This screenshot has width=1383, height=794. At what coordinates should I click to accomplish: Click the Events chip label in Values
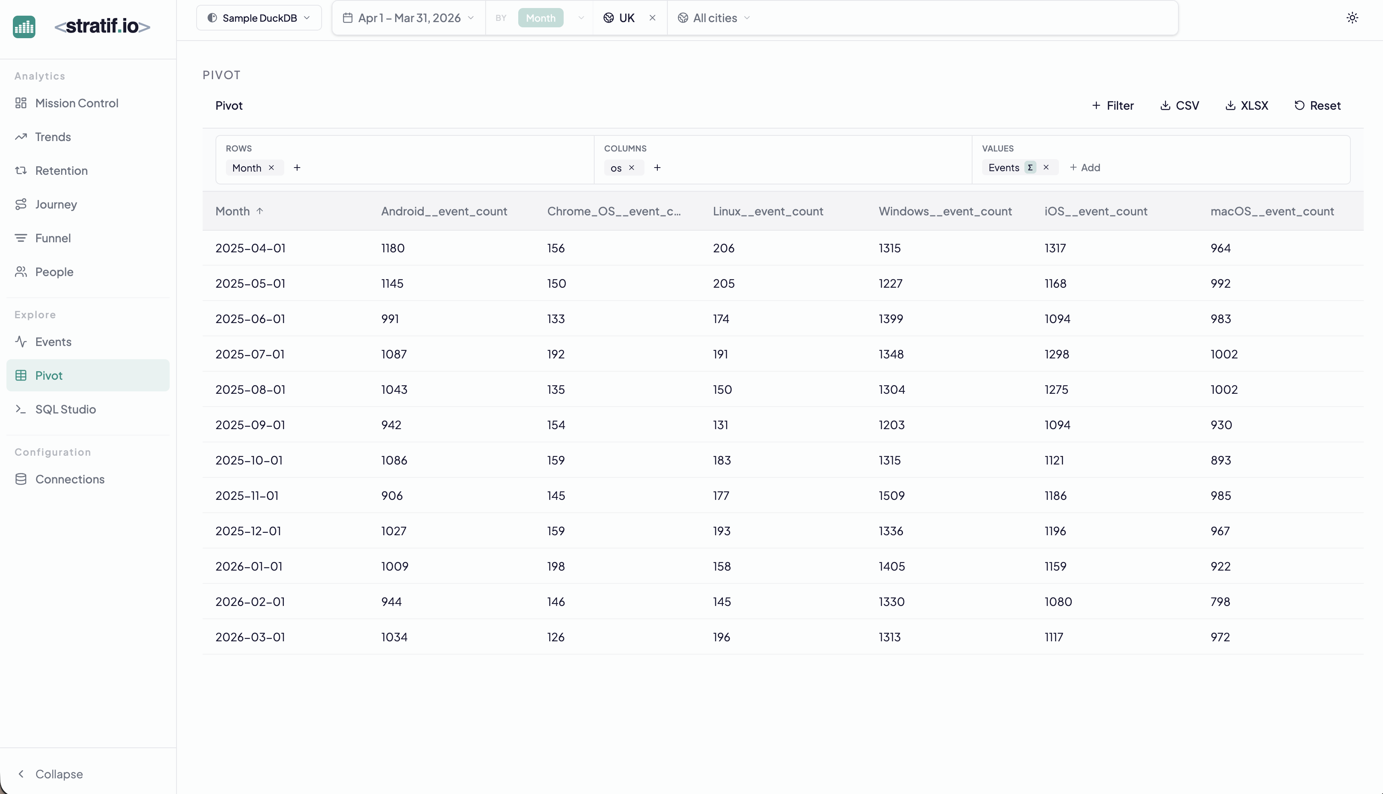click(x=1003, y=168)
